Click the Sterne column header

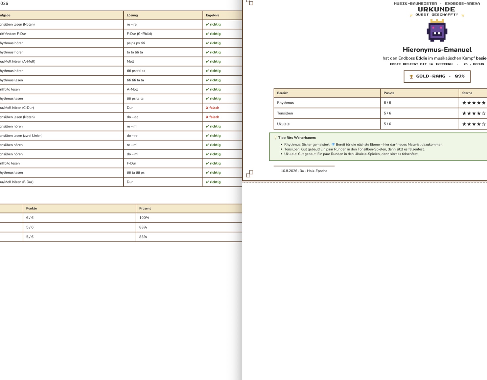point(473,93)
